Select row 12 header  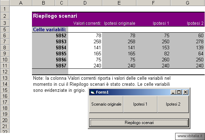(5, 72)
